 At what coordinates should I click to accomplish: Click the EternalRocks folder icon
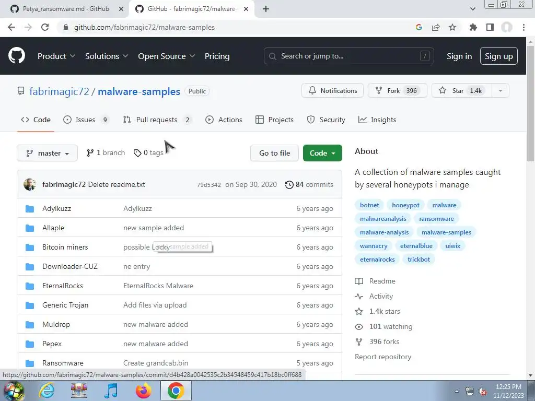(30, 286)
